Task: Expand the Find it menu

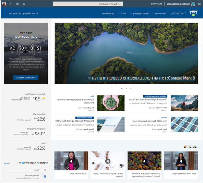Action: click(x=122, y=14)
